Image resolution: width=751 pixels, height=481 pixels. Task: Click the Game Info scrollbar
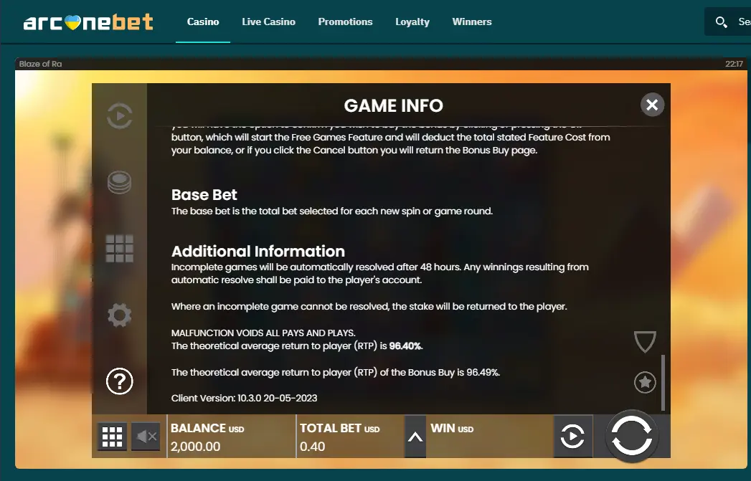[x=663, y=382]
